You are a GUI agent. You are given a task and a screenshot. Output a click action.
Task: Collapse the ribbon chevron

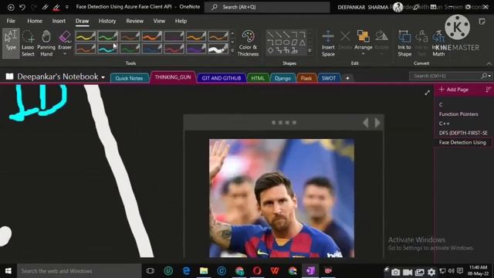point(489,63)
